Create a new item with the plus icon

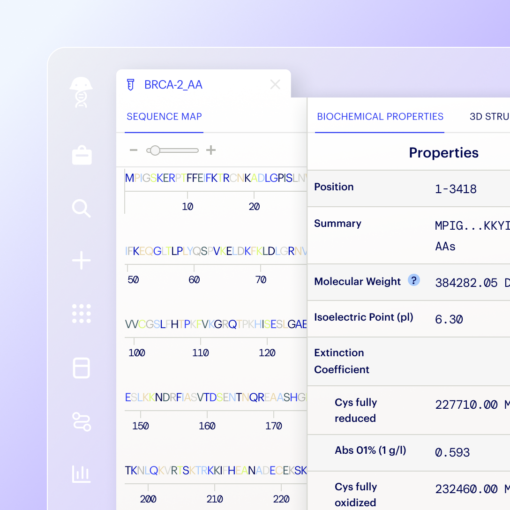pos(82,260)
